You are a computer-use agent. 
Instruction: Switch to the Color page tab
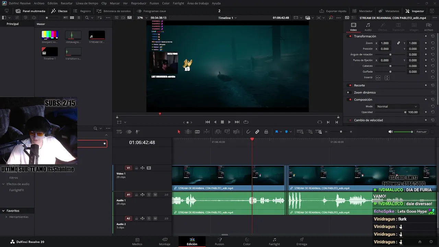point(247,242)
